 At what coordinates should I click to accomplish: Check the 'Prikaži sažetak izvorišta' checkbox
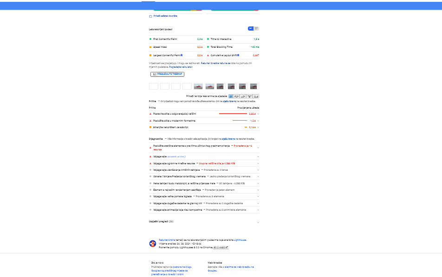click(150, 16)
